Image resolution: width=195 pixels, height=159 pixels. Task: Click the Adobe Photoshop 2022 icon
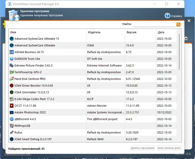12,112
